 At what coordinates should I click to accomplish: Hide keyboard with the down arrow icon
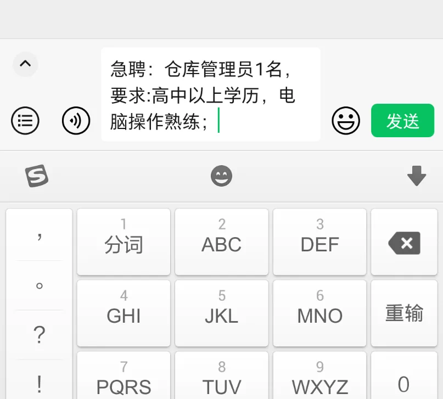coord(417,176)
